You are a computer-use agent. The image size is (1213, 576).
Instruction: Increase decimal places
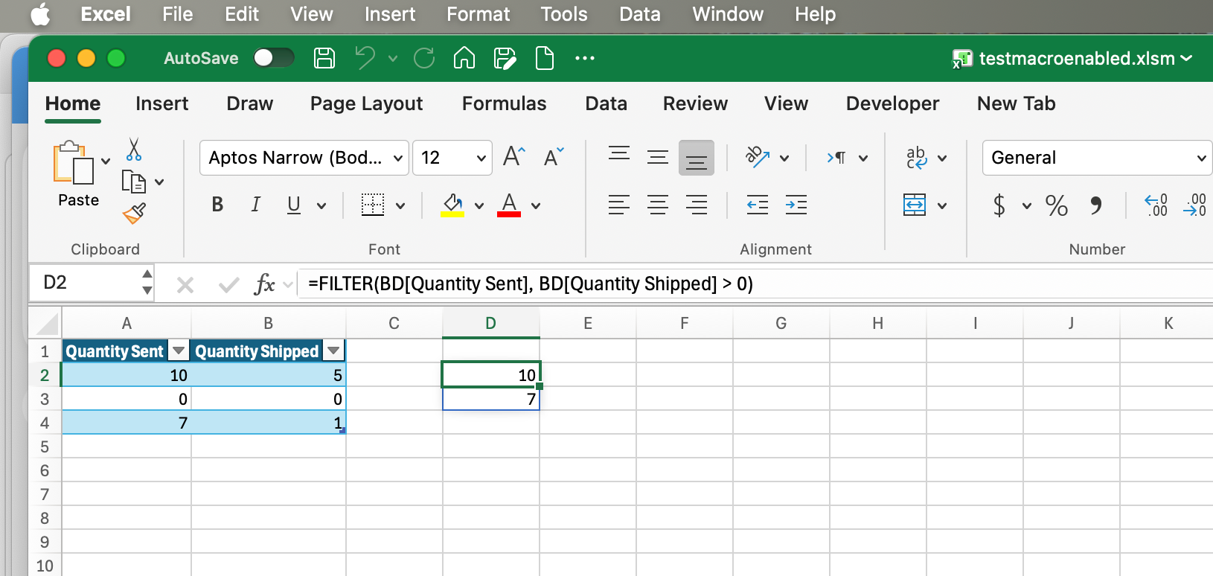tap(1156, 205)
